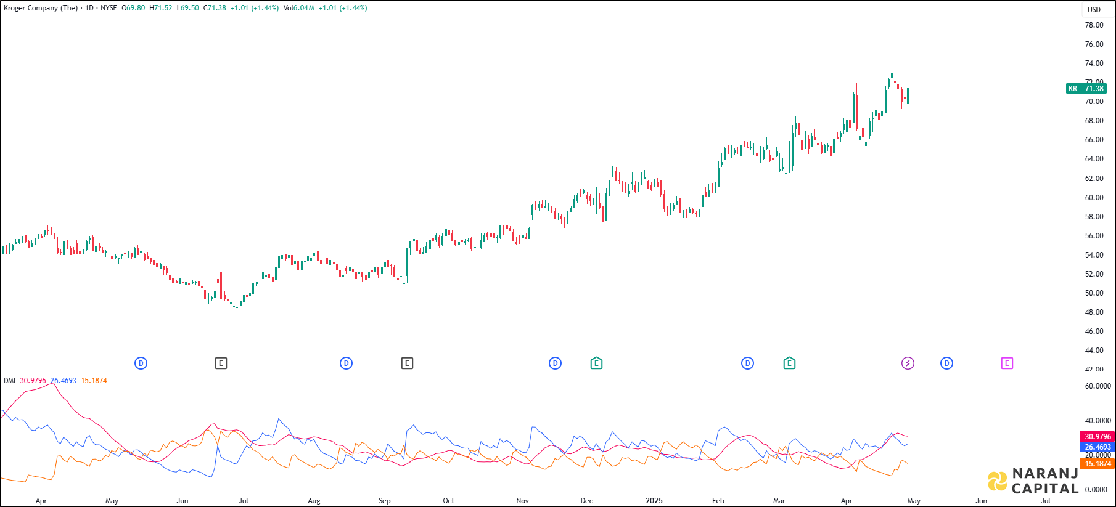Click the Kroger Company (The) symbol title
Viewport: 1116px width, 507px height.
pos(41,8)
